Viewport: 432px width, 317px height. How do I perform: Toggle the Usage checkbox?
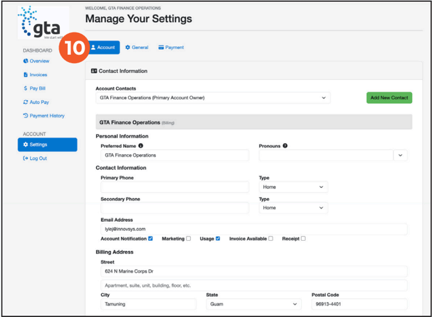pyautogui.click(x=218, y=239)
